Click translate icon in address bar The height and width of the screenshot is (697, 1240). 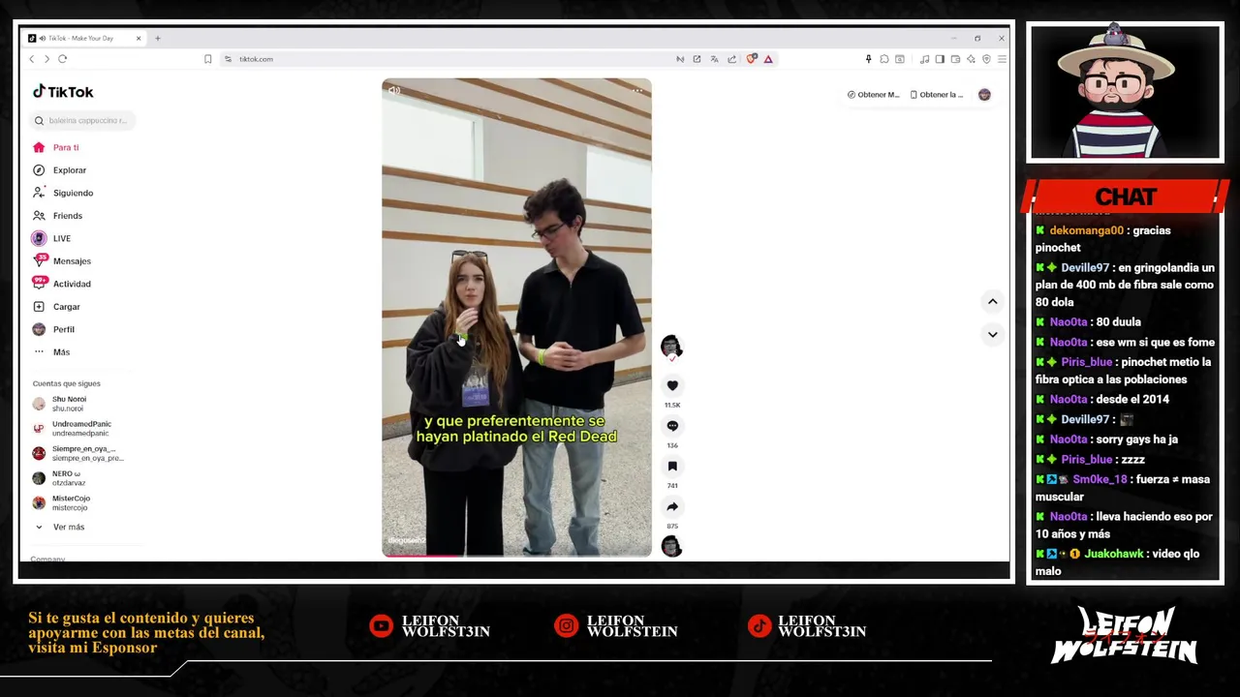pos(714,59)
